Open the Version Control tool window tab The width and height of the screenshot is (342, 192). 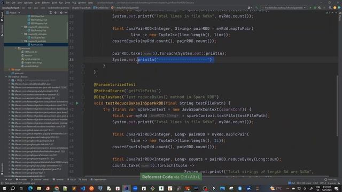point(40,180)
